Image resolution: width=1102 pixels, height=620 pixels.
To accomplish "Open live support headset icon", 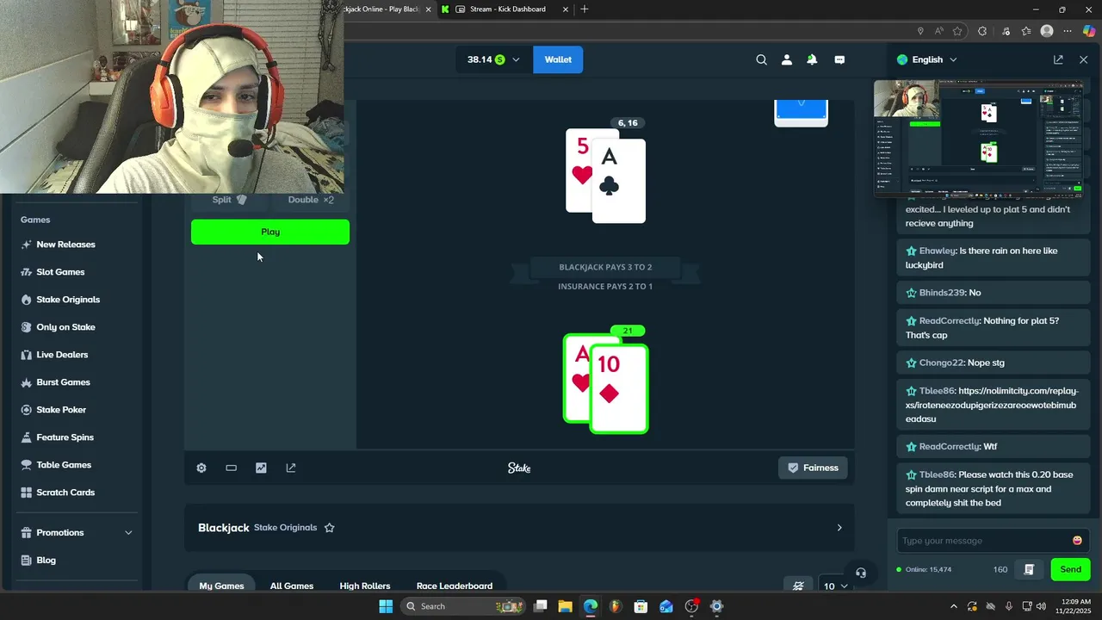I will 860,573.
